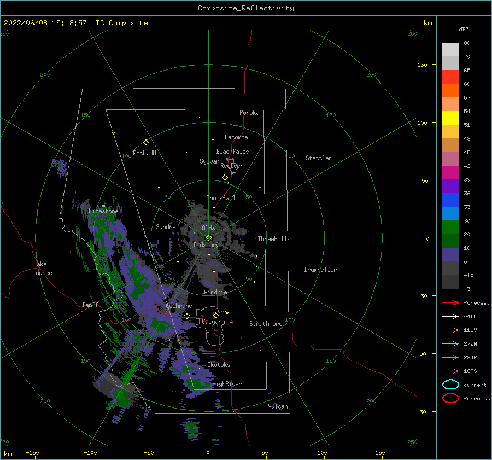Screen dimensions: 492x460
Task: Click the Blackfalds label
Action: coord(232,152)
